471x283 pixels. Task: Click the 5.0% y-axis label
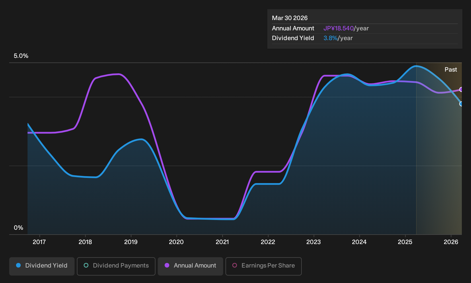tap(21, 56)
